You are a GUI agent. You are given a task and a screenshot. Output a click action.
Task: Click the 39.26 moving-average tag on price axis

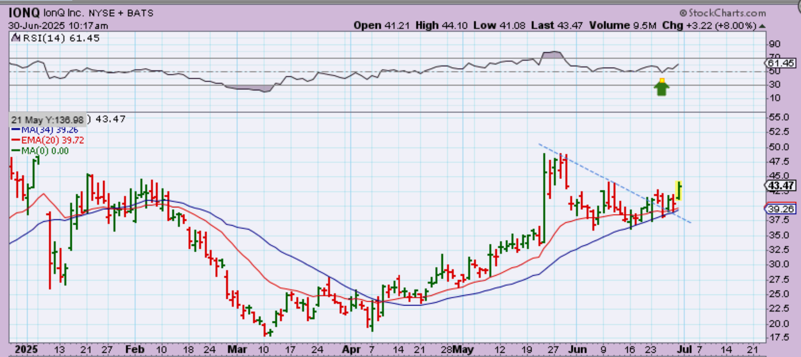click(780, 209)
